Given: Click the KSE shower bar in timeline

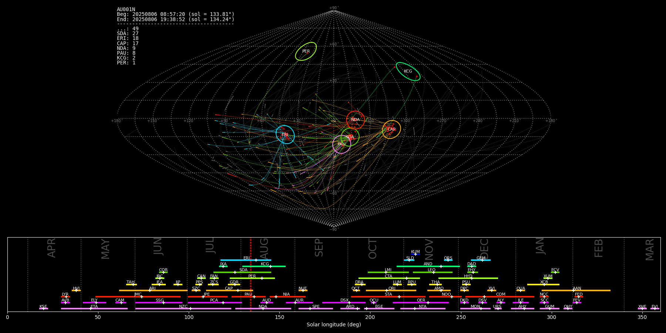Looking at the screenshot, I should (44, 309).
